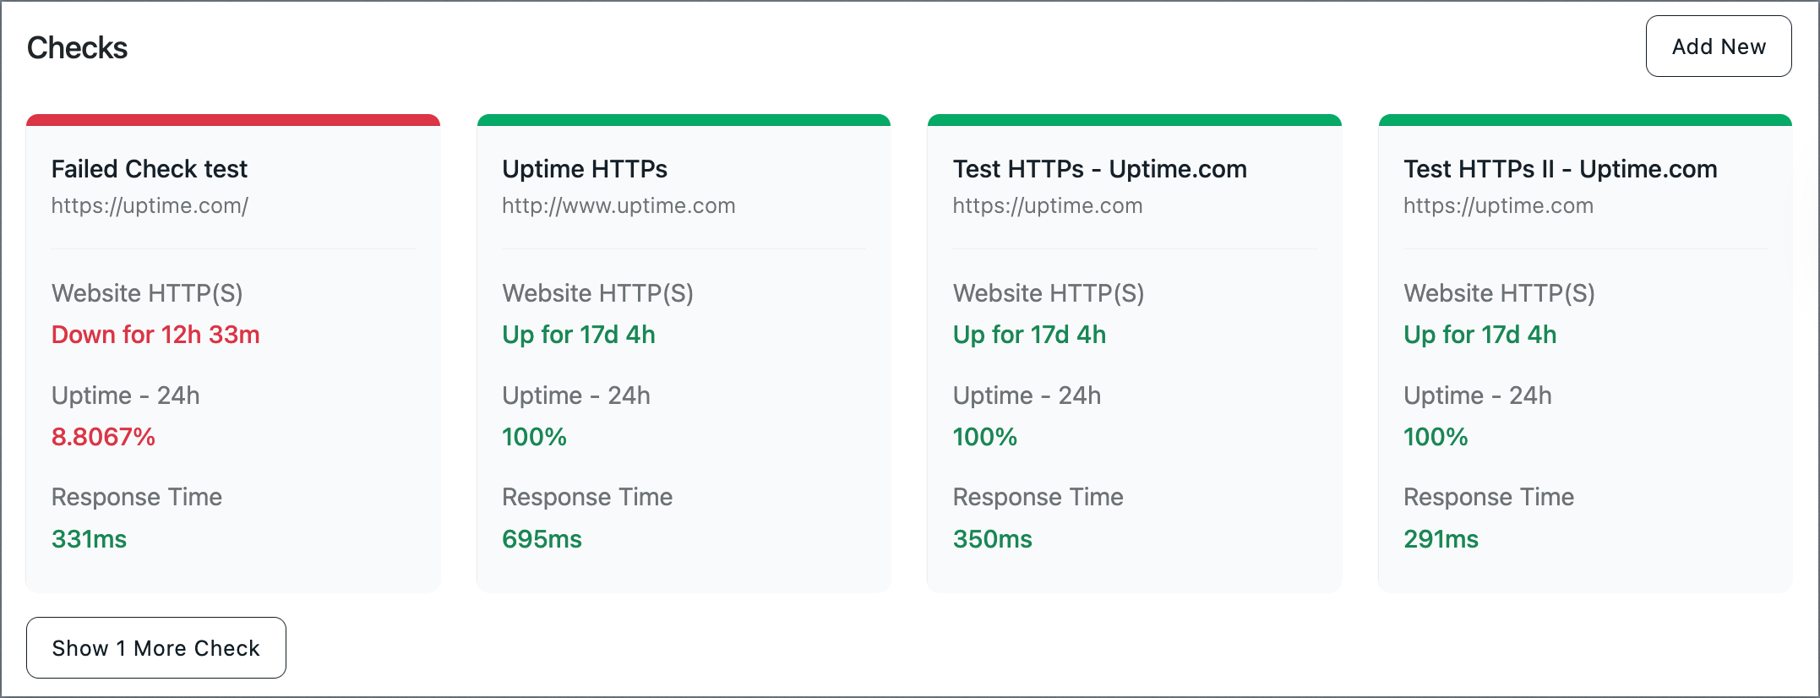Click https://uptime.com URL under Test HTTPs II
Image resolution: width=1820 pixels, height=698 pixels.
1498,205
